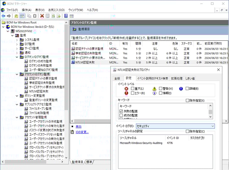The image size is (229, 170).
Task: Collapse the オブジェクトアクセス監視 tree node
Action: click(x=17, y=104)
